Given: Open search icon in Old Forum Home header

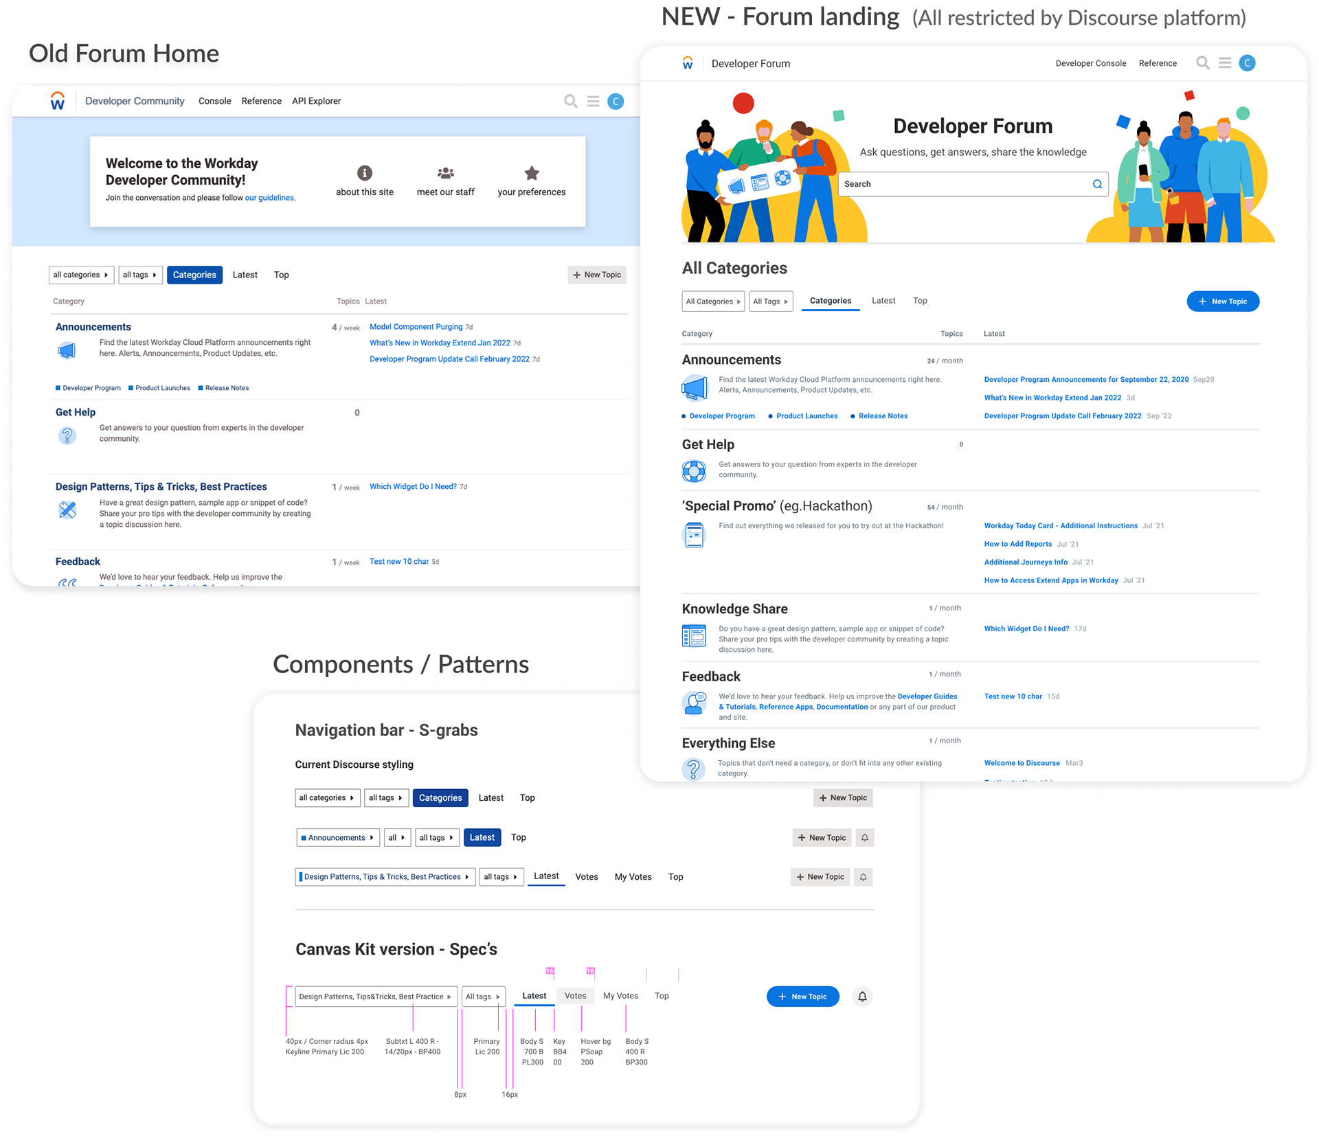Looking at the screenshot, I should tap(570, 102).
